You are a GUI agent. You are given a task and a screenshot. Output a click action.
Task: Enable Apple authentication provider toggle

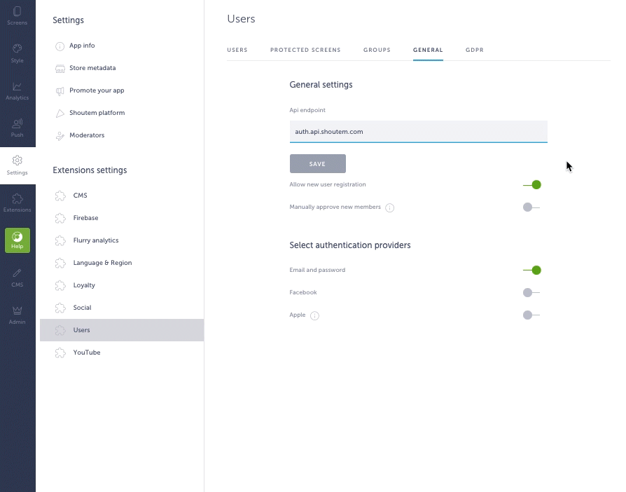pos(531,315)
